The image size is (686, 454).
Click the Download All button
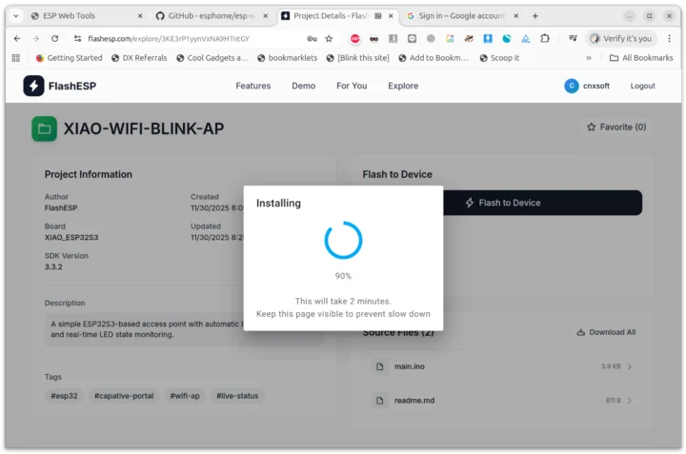click(x=604, y=332)
